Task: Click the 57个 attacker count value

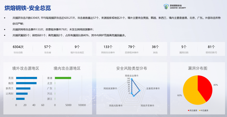Action: pyautogui.click(x=48, y=47)
